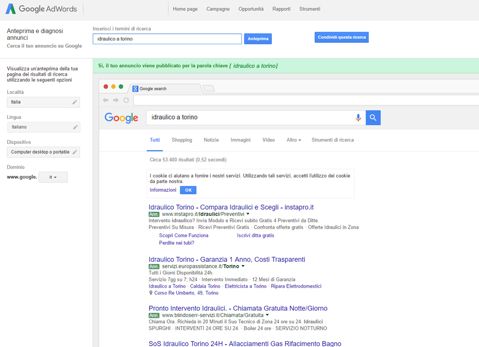This screenshot has height=347, width=479.
Task: Open Strumenti di ricerca
Action: tap(333, 140)
